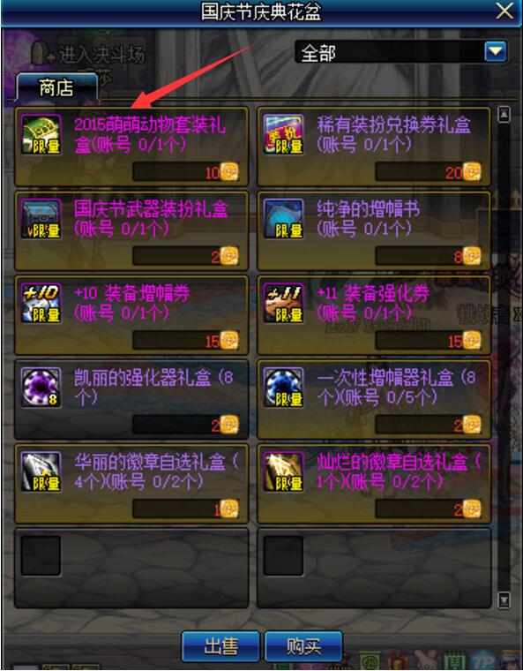Screen dimensions: 523x671
Task: Click the 购买 button
Action: (x=303, y=646)
